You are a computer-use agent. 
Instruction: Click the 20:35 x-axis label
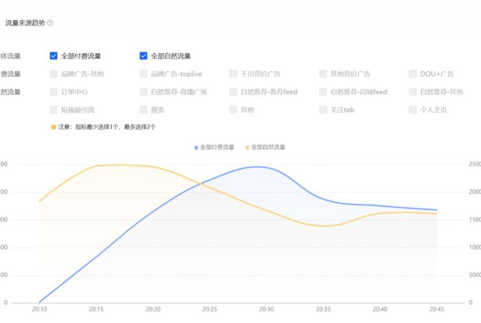324,309
